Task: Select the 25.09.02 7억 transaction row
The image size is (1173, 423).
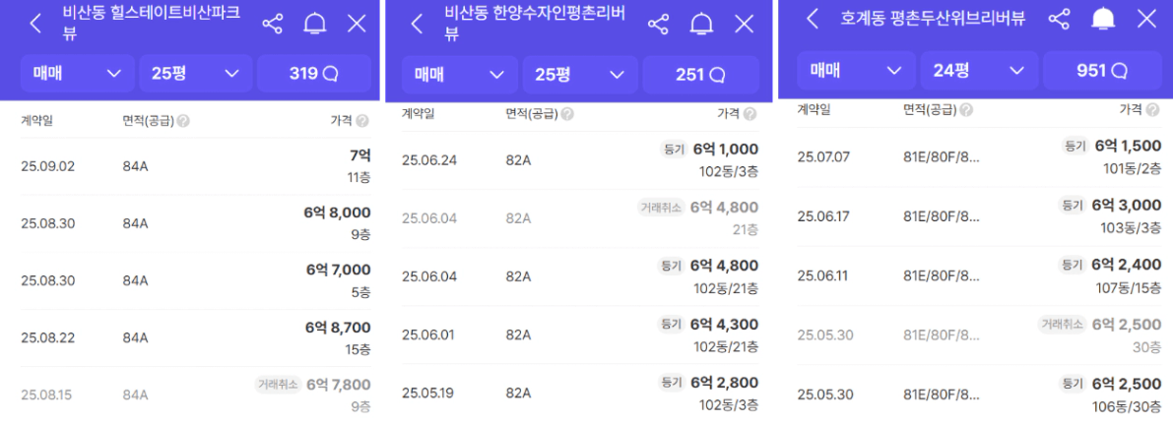Action: tap(196, 166)
